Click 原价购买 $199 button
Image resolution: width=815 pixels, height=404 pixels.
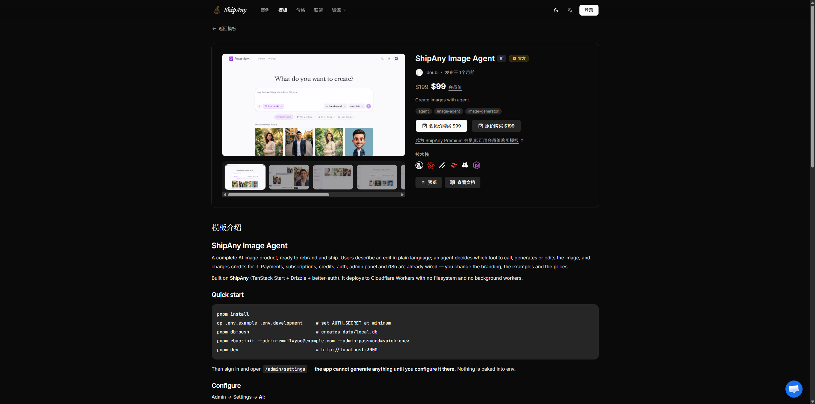pyautogui.click(x=496, y=126)
